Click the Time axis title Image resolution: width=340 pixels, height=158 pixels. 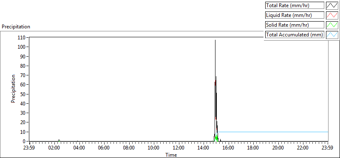[x=171, y=155]
